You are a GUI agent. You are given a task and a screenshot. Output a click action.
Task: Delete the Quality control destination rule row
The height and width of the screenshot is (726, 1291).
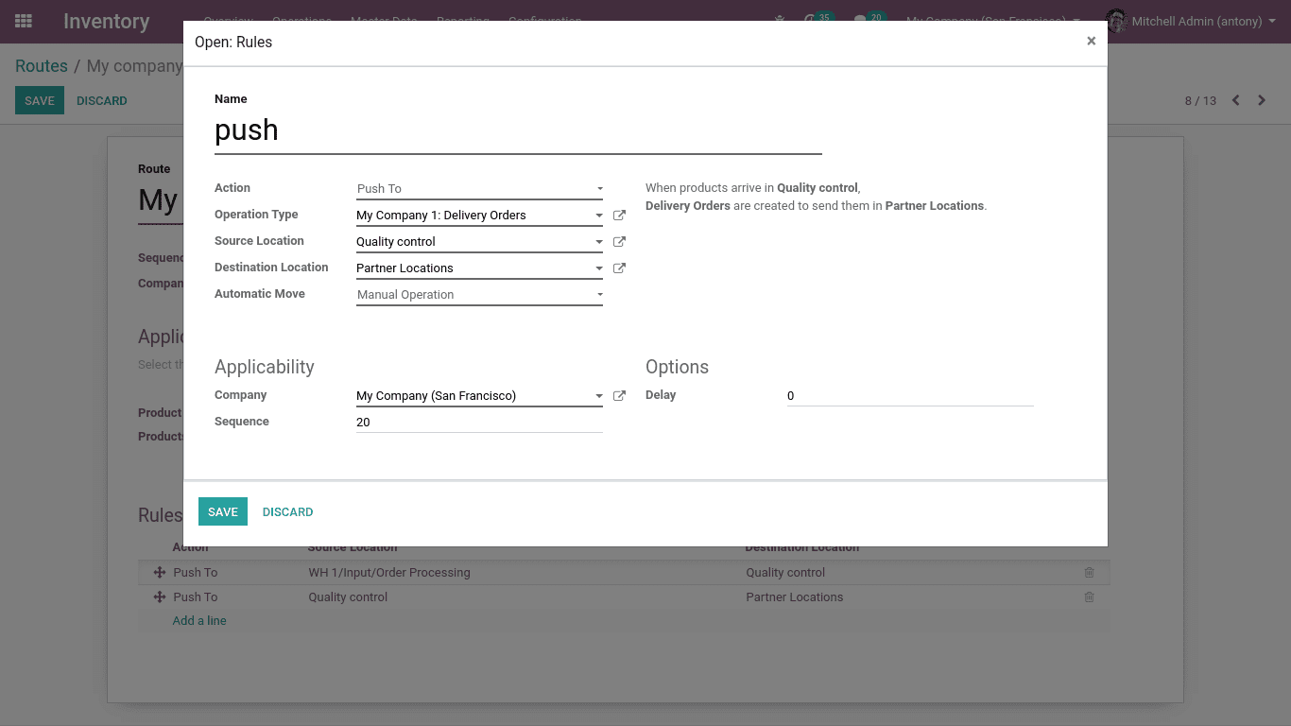(x=1089, y=573)
